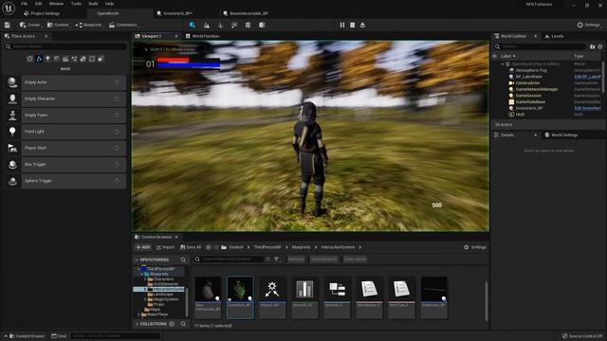Toggle the Skeletal Mesh filter chip
This screenshot has width=607, height=341.
[x=323, y=259]
